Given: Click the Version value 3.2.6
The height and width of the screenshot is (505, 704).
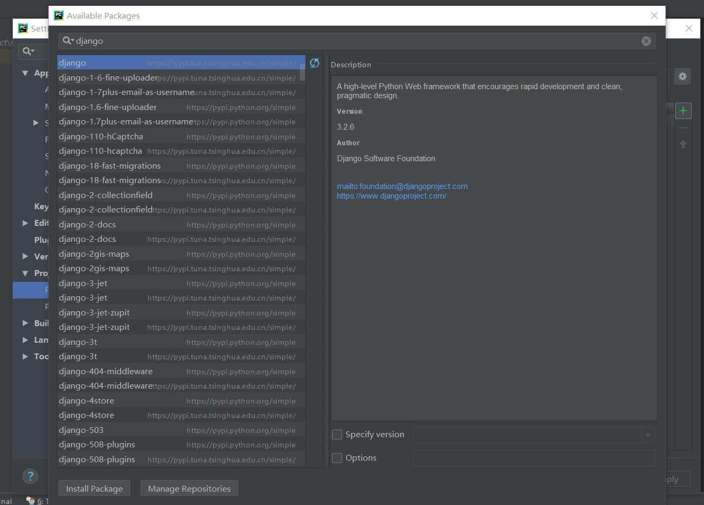Looking at the screenshot, I should coord(346,127).
